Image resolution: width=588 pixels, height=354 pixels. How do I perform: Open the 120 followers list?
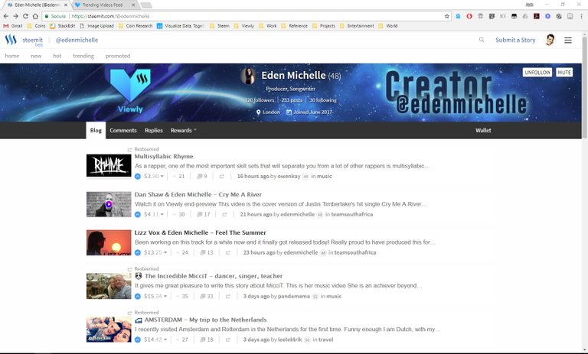tap(260, 100)
